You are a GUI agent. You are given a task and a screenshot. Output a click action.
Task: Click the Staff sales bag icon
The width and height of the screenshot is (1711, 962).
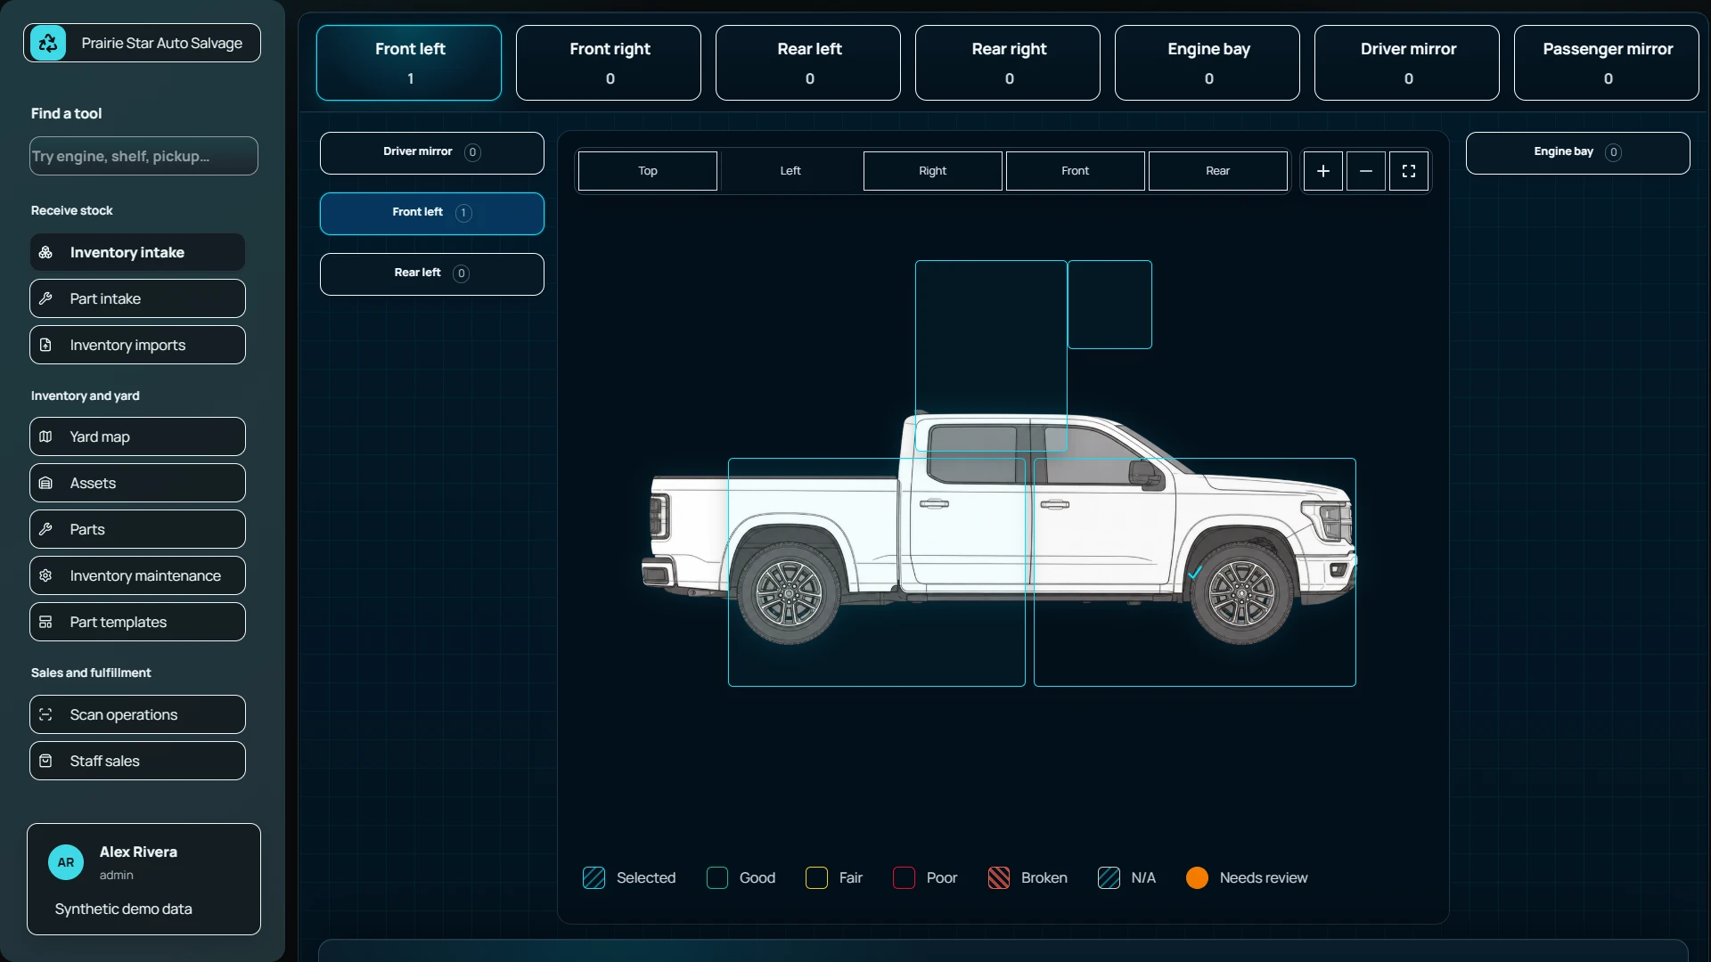[x=45, y=761]
